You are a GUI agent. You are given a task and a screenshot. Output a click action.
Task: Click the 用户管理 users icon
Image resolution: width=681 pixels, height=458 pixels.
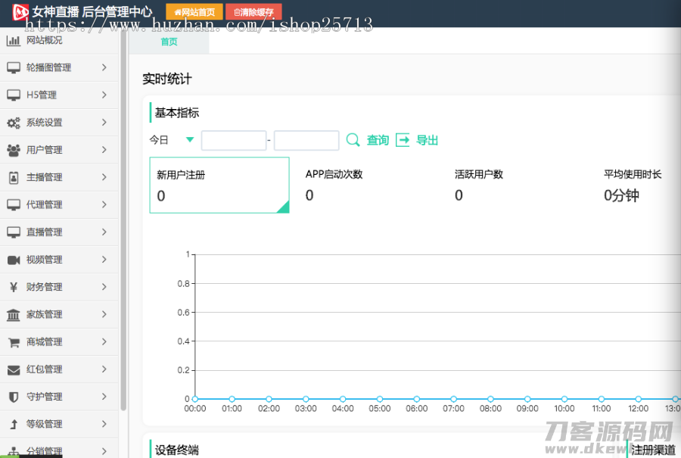point(14,150)
